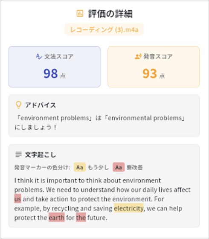209x239 pixels.
Task: Select the レコーディング (3).m4a file badge
Action: click(104, 29)
